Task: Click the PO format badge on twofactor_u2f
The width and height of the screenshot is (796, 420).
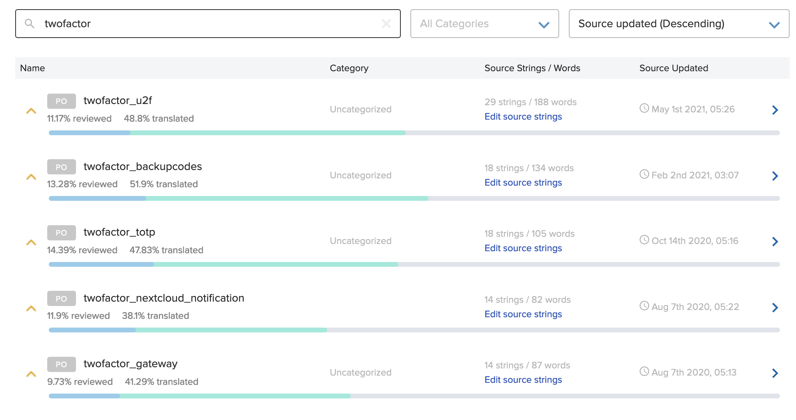Action: pos(61,101)
